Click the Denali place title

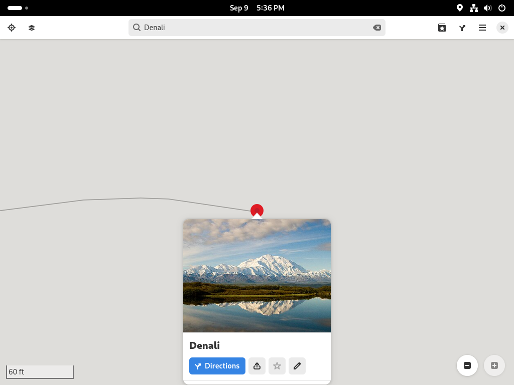click(205, 345)
